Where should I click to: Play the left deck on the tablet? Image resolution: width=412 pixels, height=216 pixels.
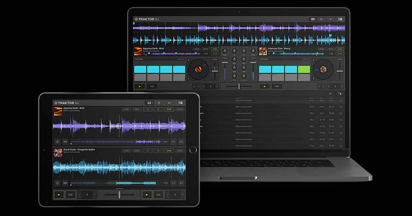[x=59, y=195]
